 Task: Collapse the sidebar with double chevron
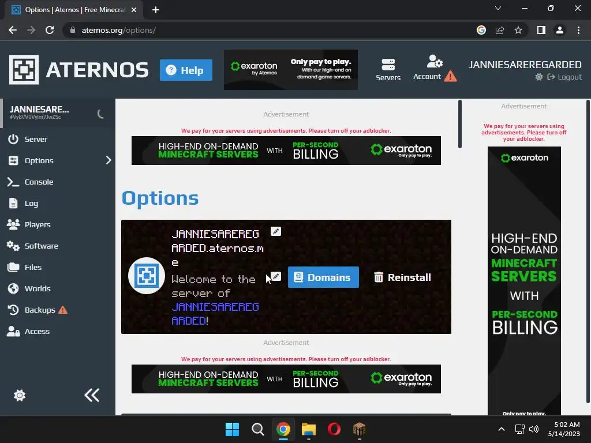pyautogui.click(x=92, y=395)
